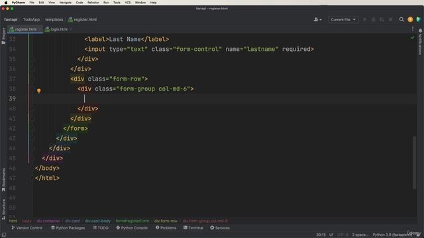Collapse the code fold marker on line 35
This screenshot has width=424, height=238.
point(32,59)
